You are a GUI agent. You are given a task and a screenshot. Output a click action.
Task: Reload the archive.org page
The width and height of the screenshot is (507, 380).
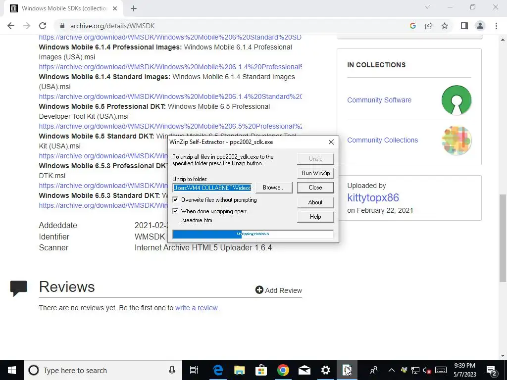click(43, 26)
